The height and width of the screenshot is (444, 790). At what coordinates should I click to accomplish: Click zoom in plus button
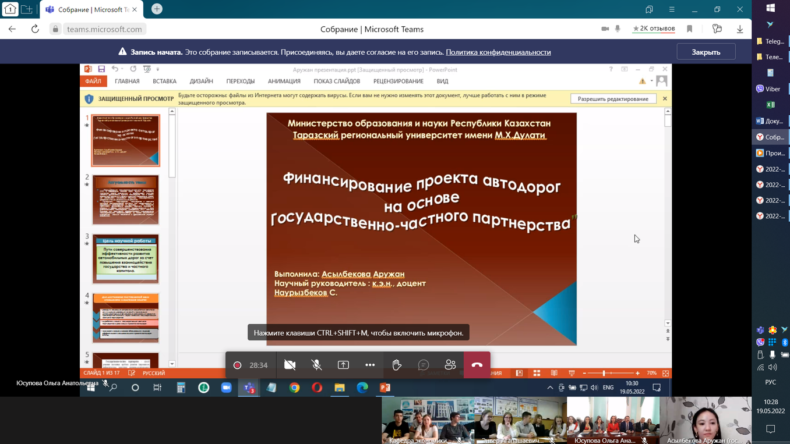pyautogui.click(x=637, y=373)
